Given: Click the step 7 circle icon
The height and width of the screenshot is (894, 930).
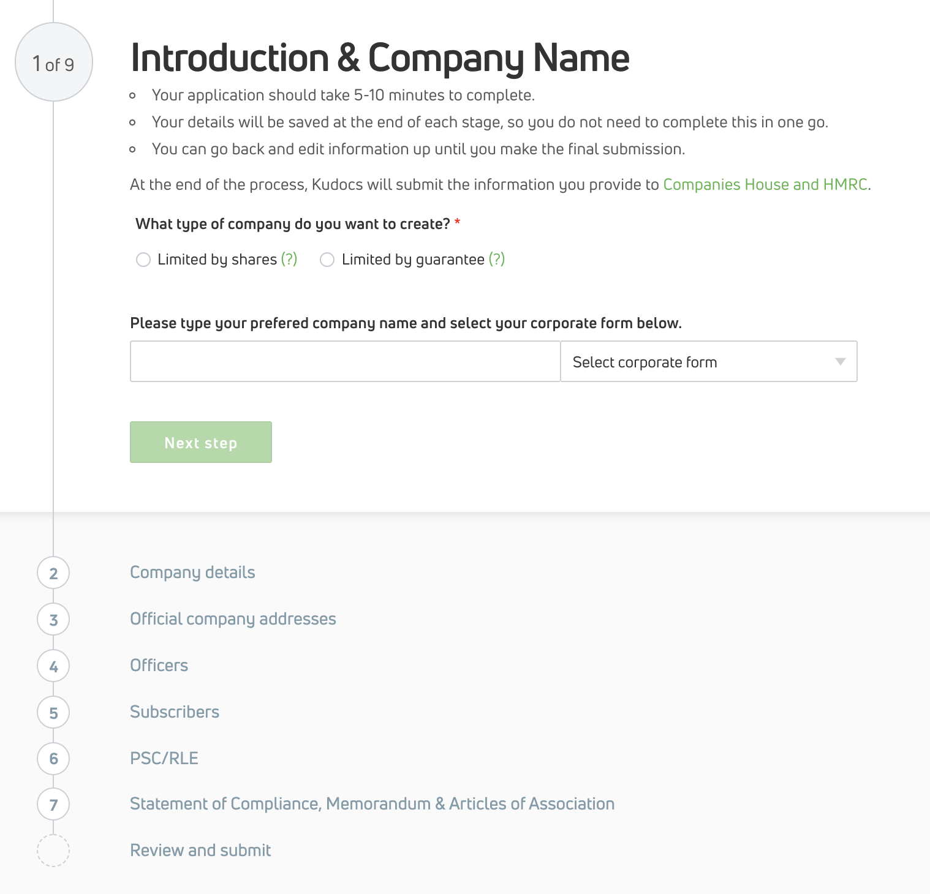Looking at the screenshot, I should (53, 805).
